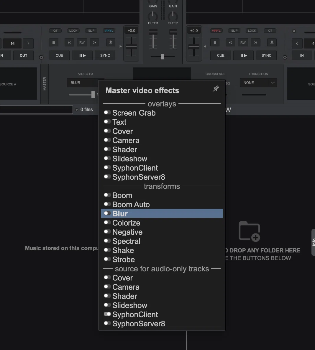
Task: Toggle left deck LOCK button
Action: point(73,30)
